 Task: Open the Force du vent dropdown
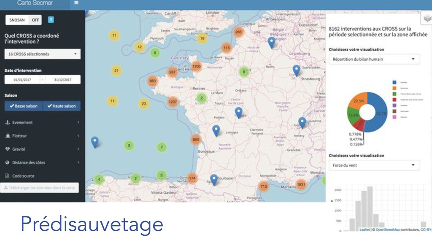(374, 165)
